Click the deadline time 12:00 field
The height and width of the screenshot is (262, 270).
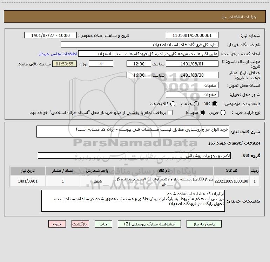click(139, 64)
